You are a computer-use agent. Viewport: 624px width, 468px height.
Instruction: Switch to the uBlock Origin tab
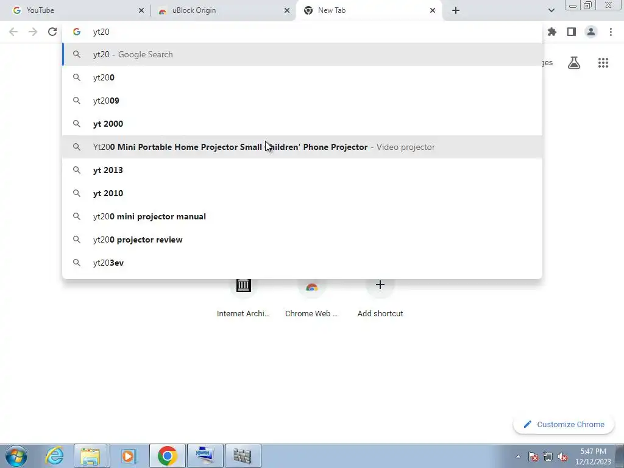pos(223,10)
